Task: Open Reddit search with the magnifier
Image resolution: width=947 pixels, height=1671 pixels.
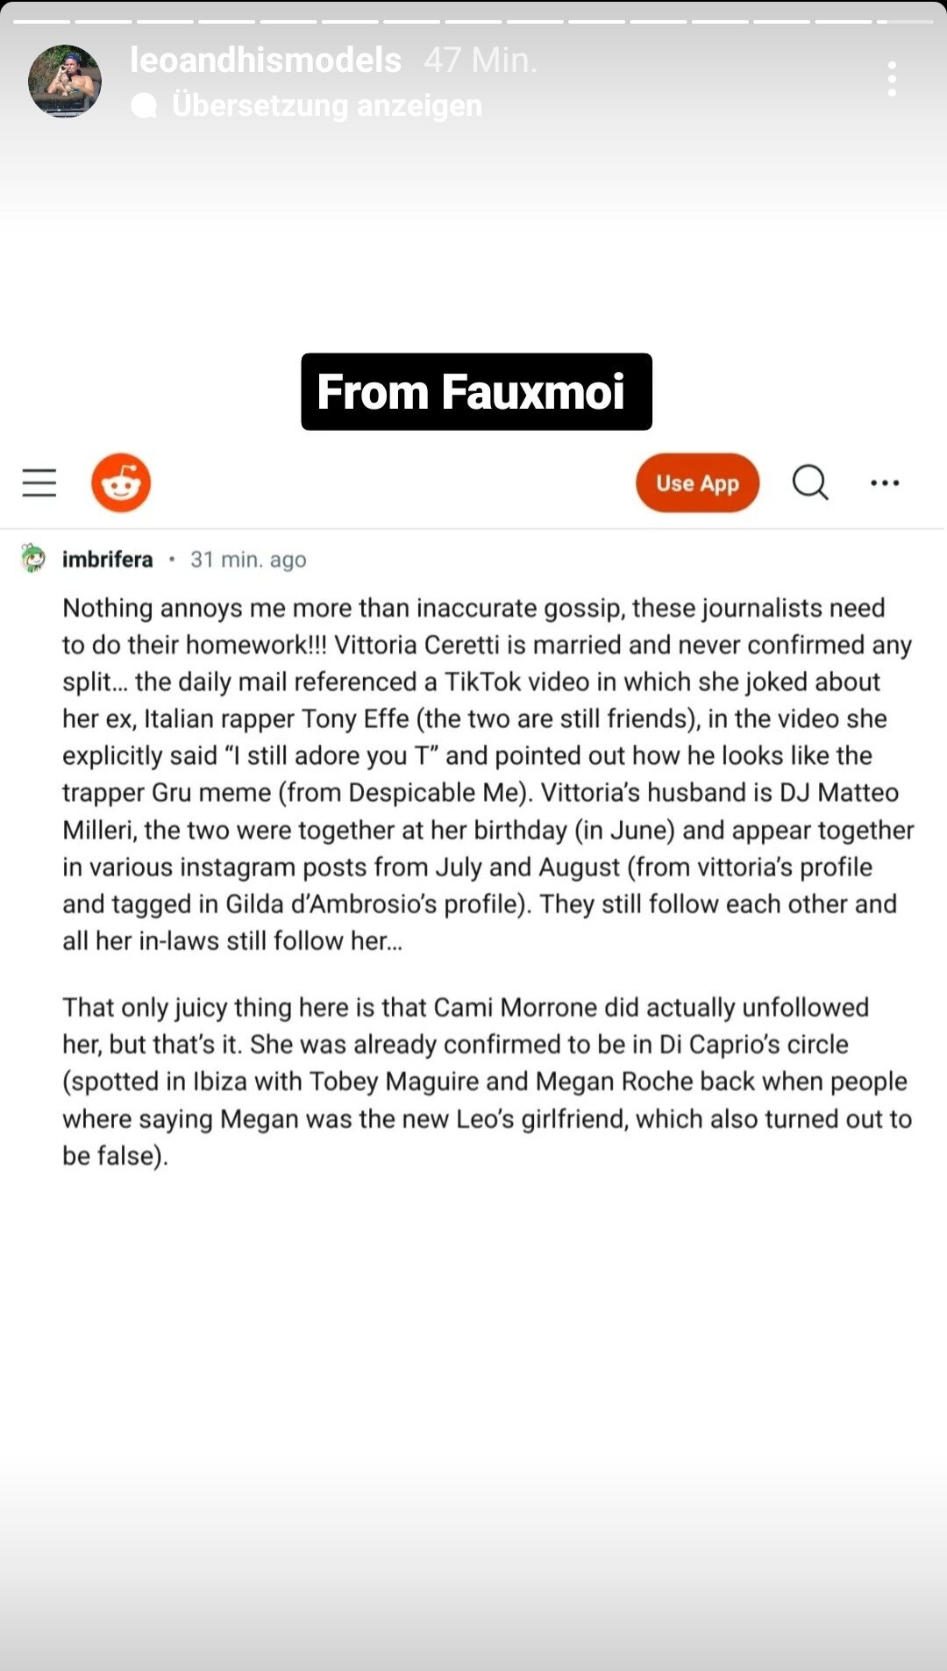Action: [810, 482]
